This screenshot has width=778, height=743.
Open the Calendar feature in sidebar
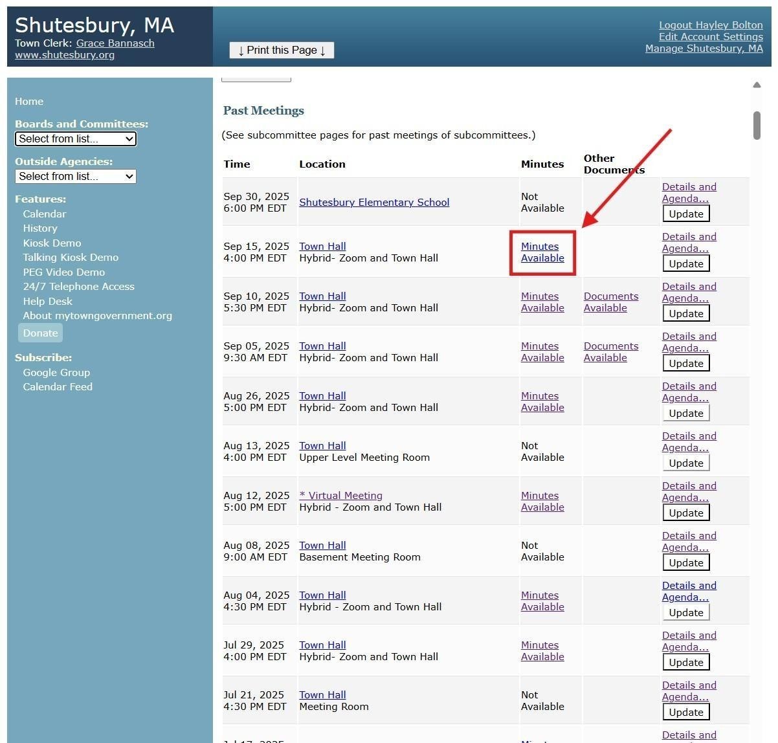(x=45, y=214)
